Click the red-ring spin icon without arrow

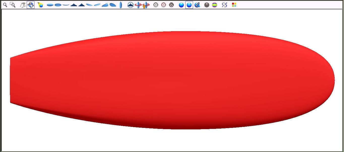pyautogui.click(x=138, y=5)
